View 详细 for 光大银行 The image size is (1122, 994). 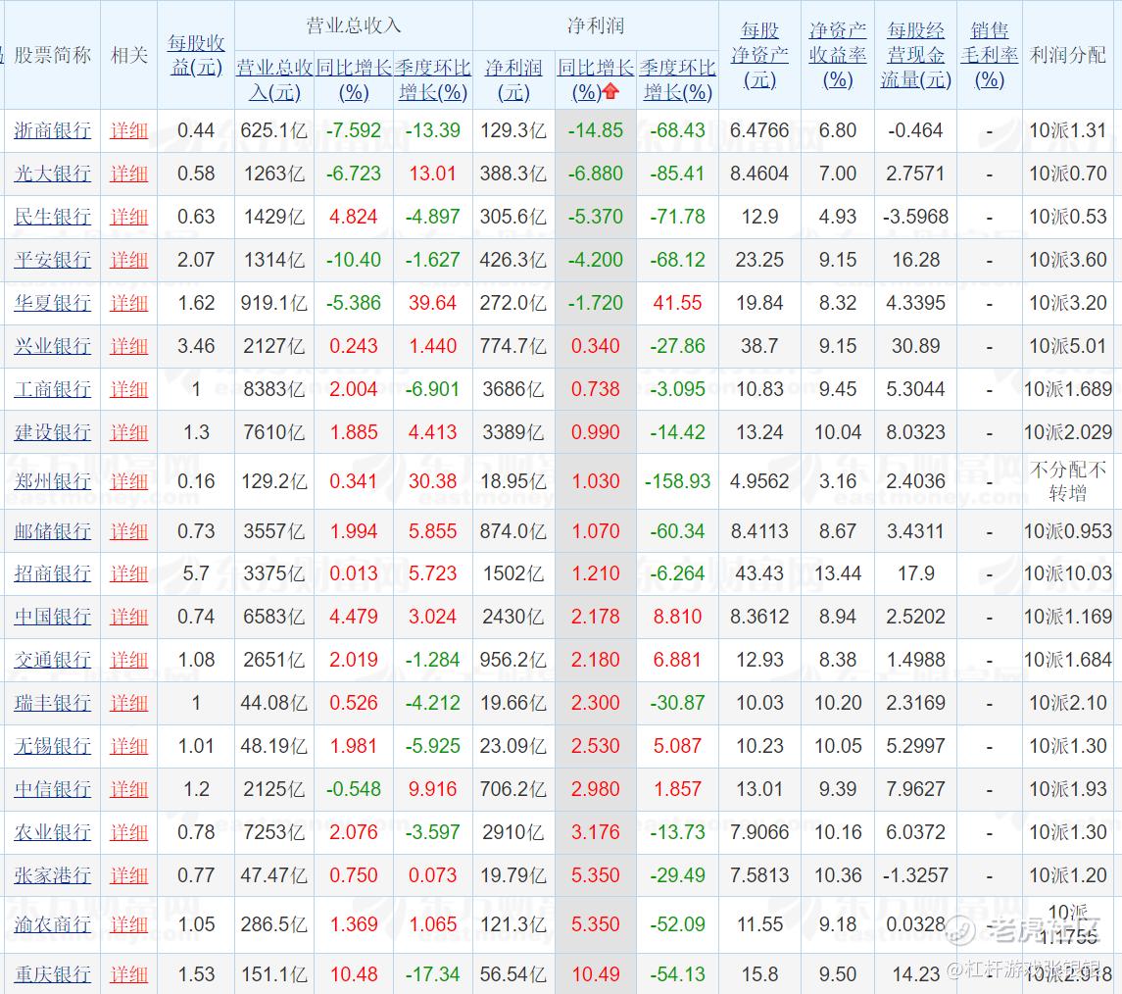click(128, 174)
